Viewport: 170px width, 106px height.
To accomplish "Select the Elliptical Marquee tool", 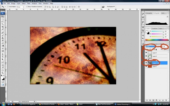I will click(3, 19).
